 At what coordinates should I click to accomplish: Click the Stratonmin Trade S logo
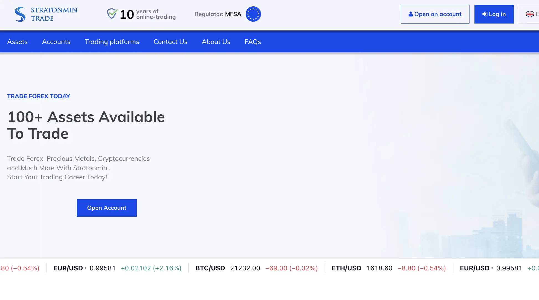point(20,14)
